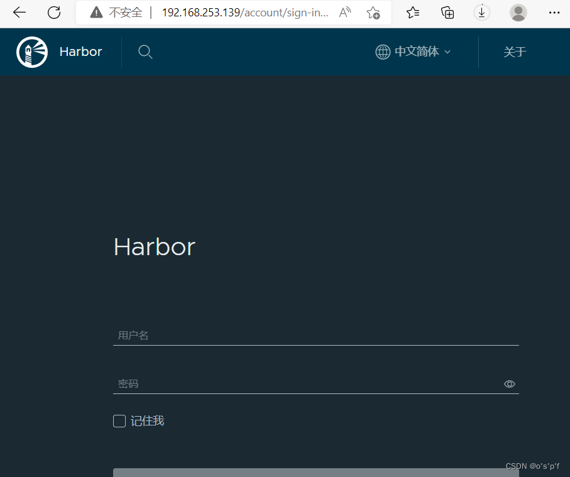570x477 pixels.
Task: Toggle password visibility eye icon
Action: click(509, 384)
